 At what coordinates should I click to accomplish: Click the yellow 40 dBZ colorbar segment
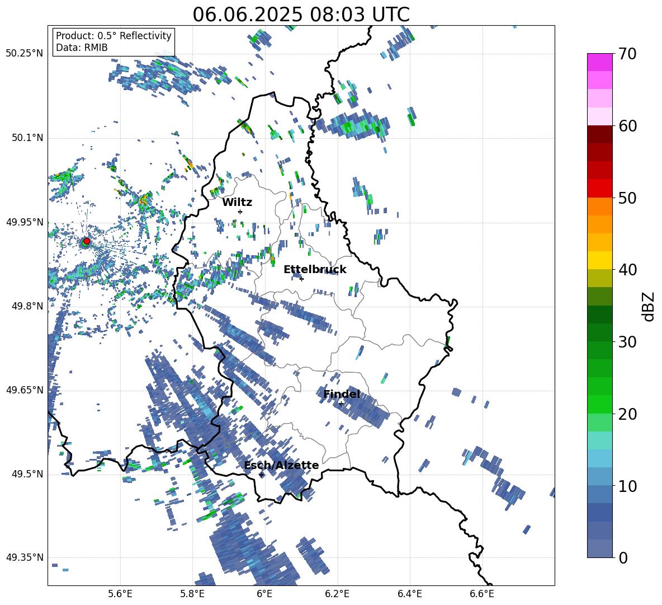pyautogui.click(x=599, y=260)
